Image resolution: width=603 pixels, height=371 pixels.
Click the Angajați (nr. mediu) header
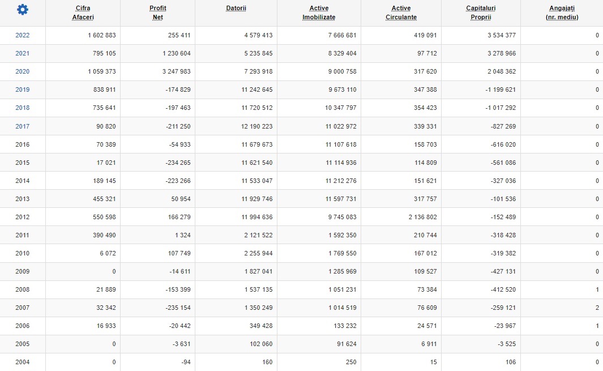[561, 12]
